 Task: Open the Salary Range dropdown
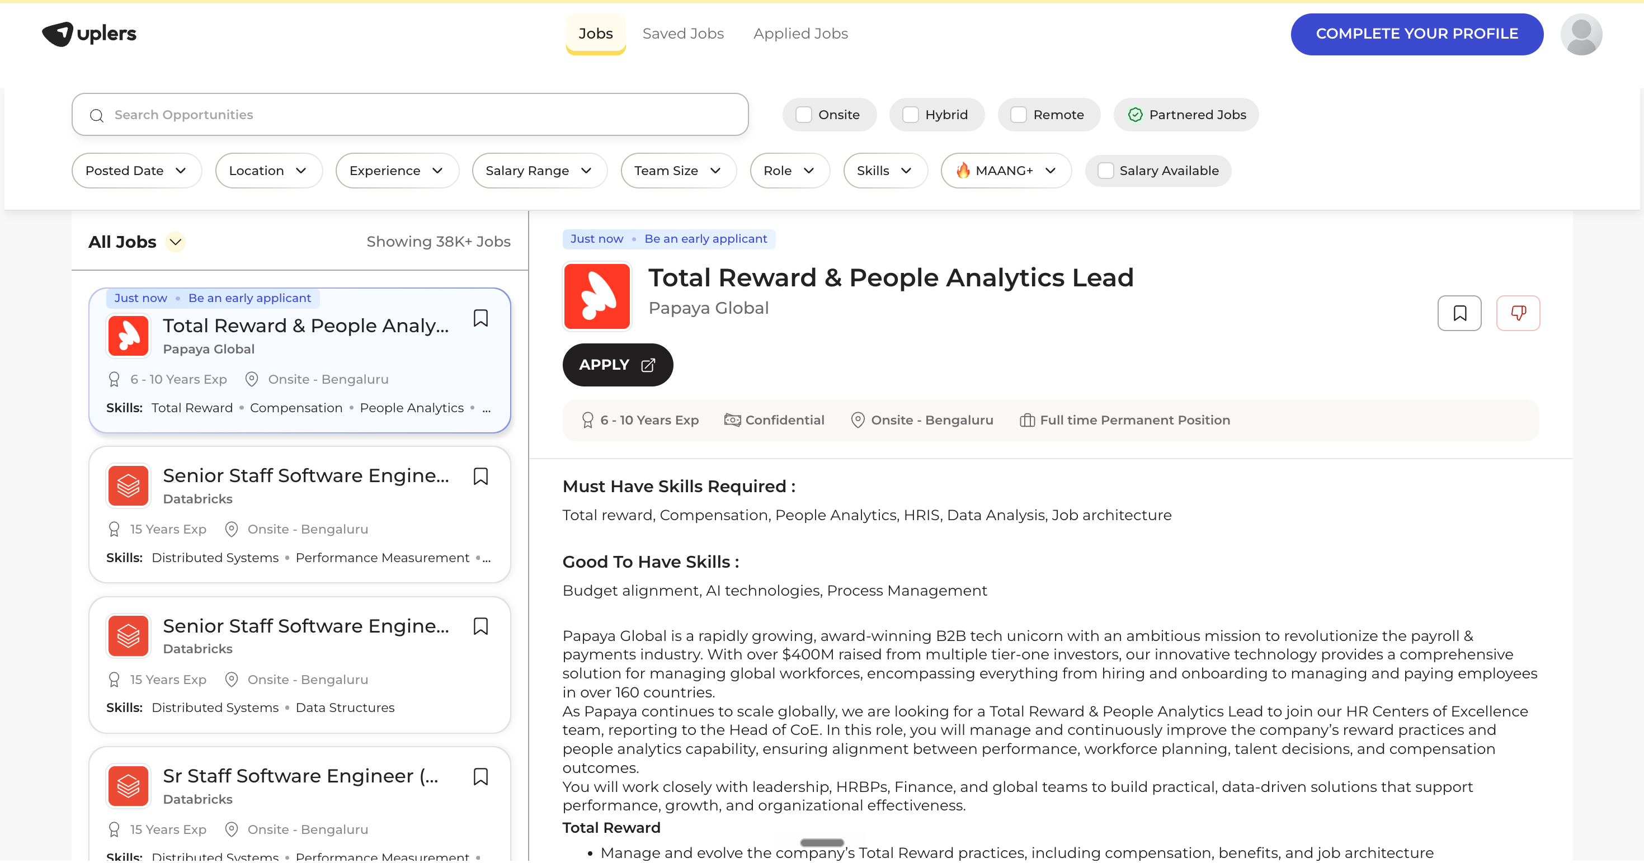pyautogui.click(x=539, y=171)
